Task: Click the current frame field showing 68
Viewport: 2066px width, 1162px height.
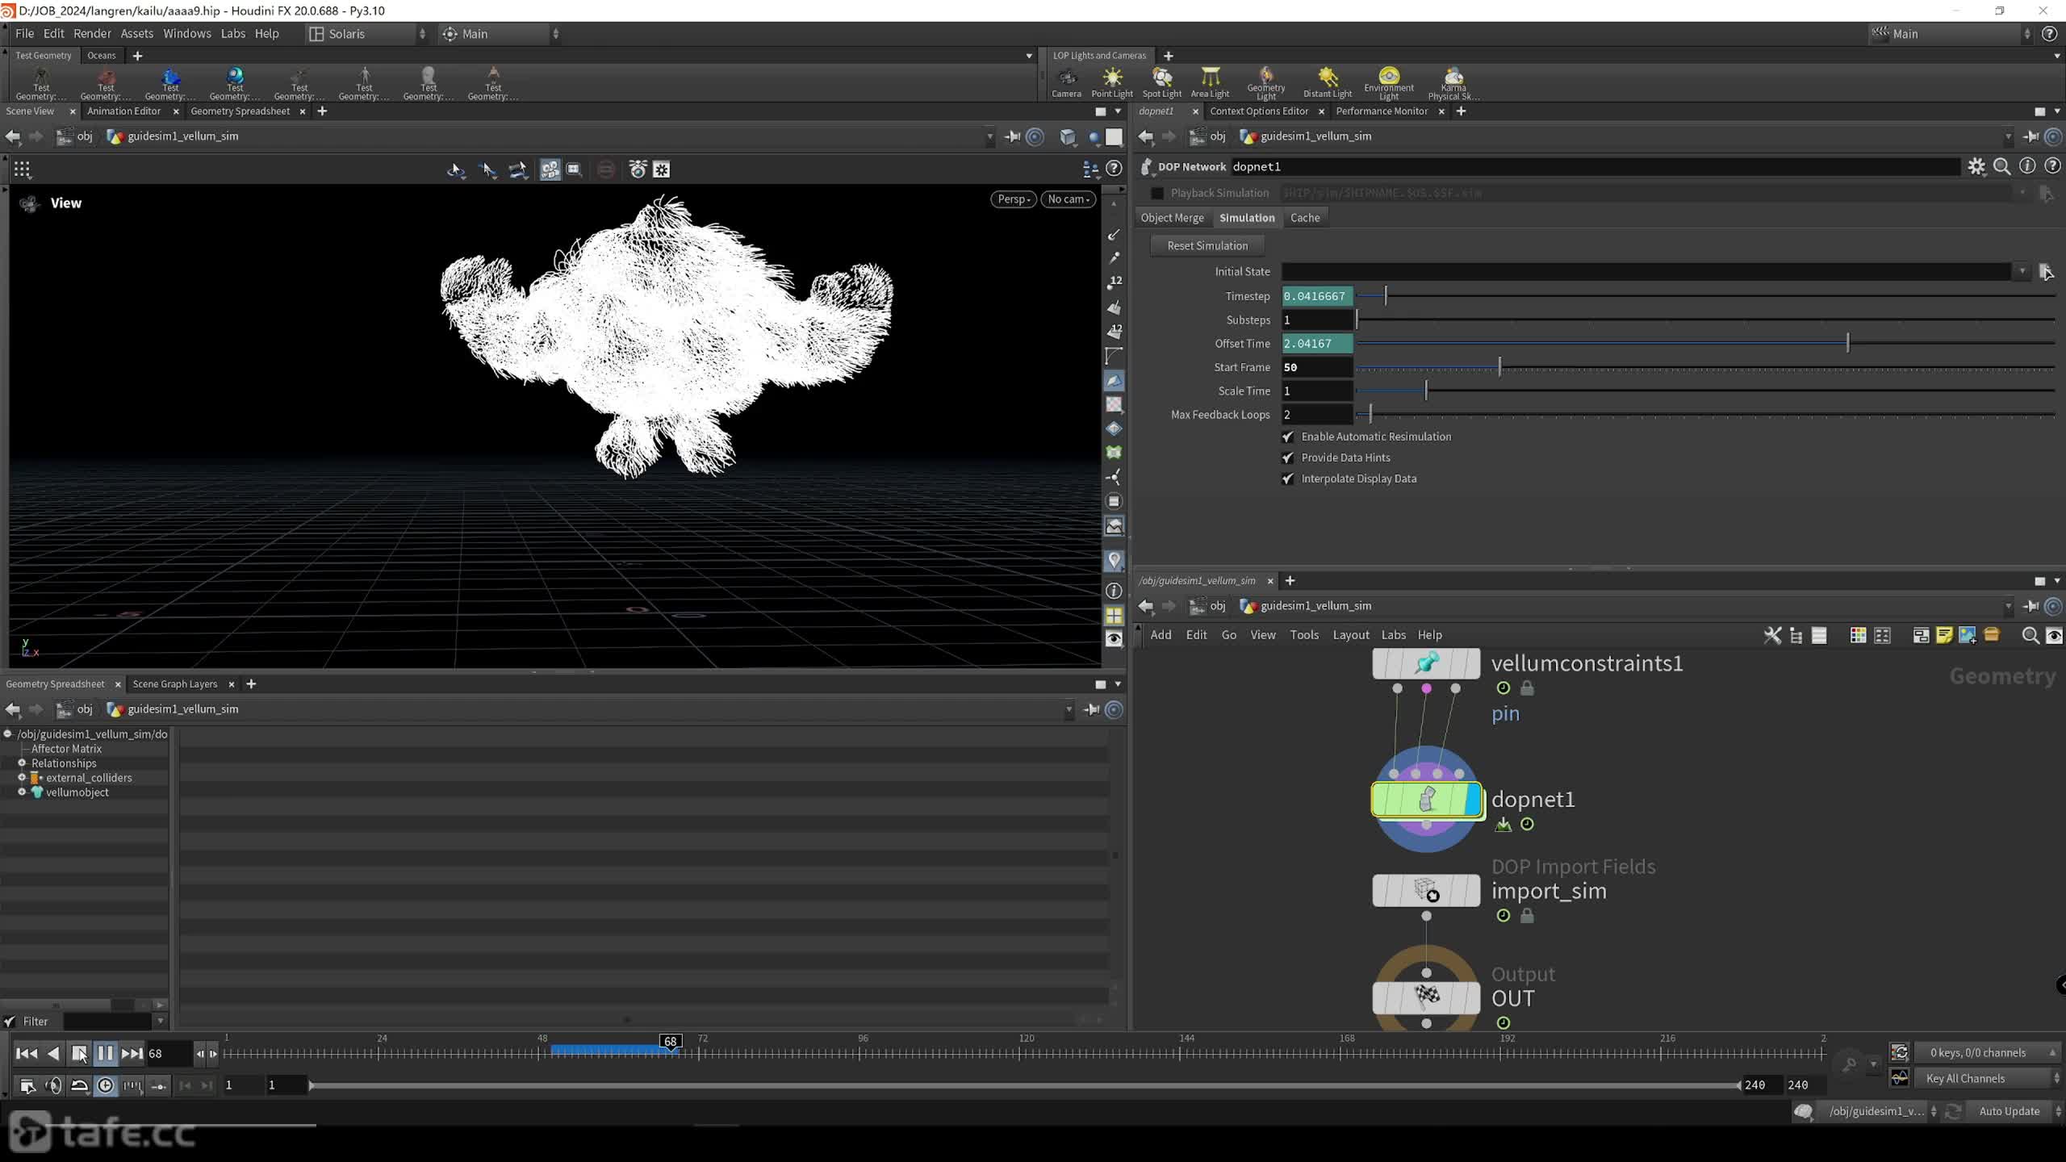Action: point(168,1053)
